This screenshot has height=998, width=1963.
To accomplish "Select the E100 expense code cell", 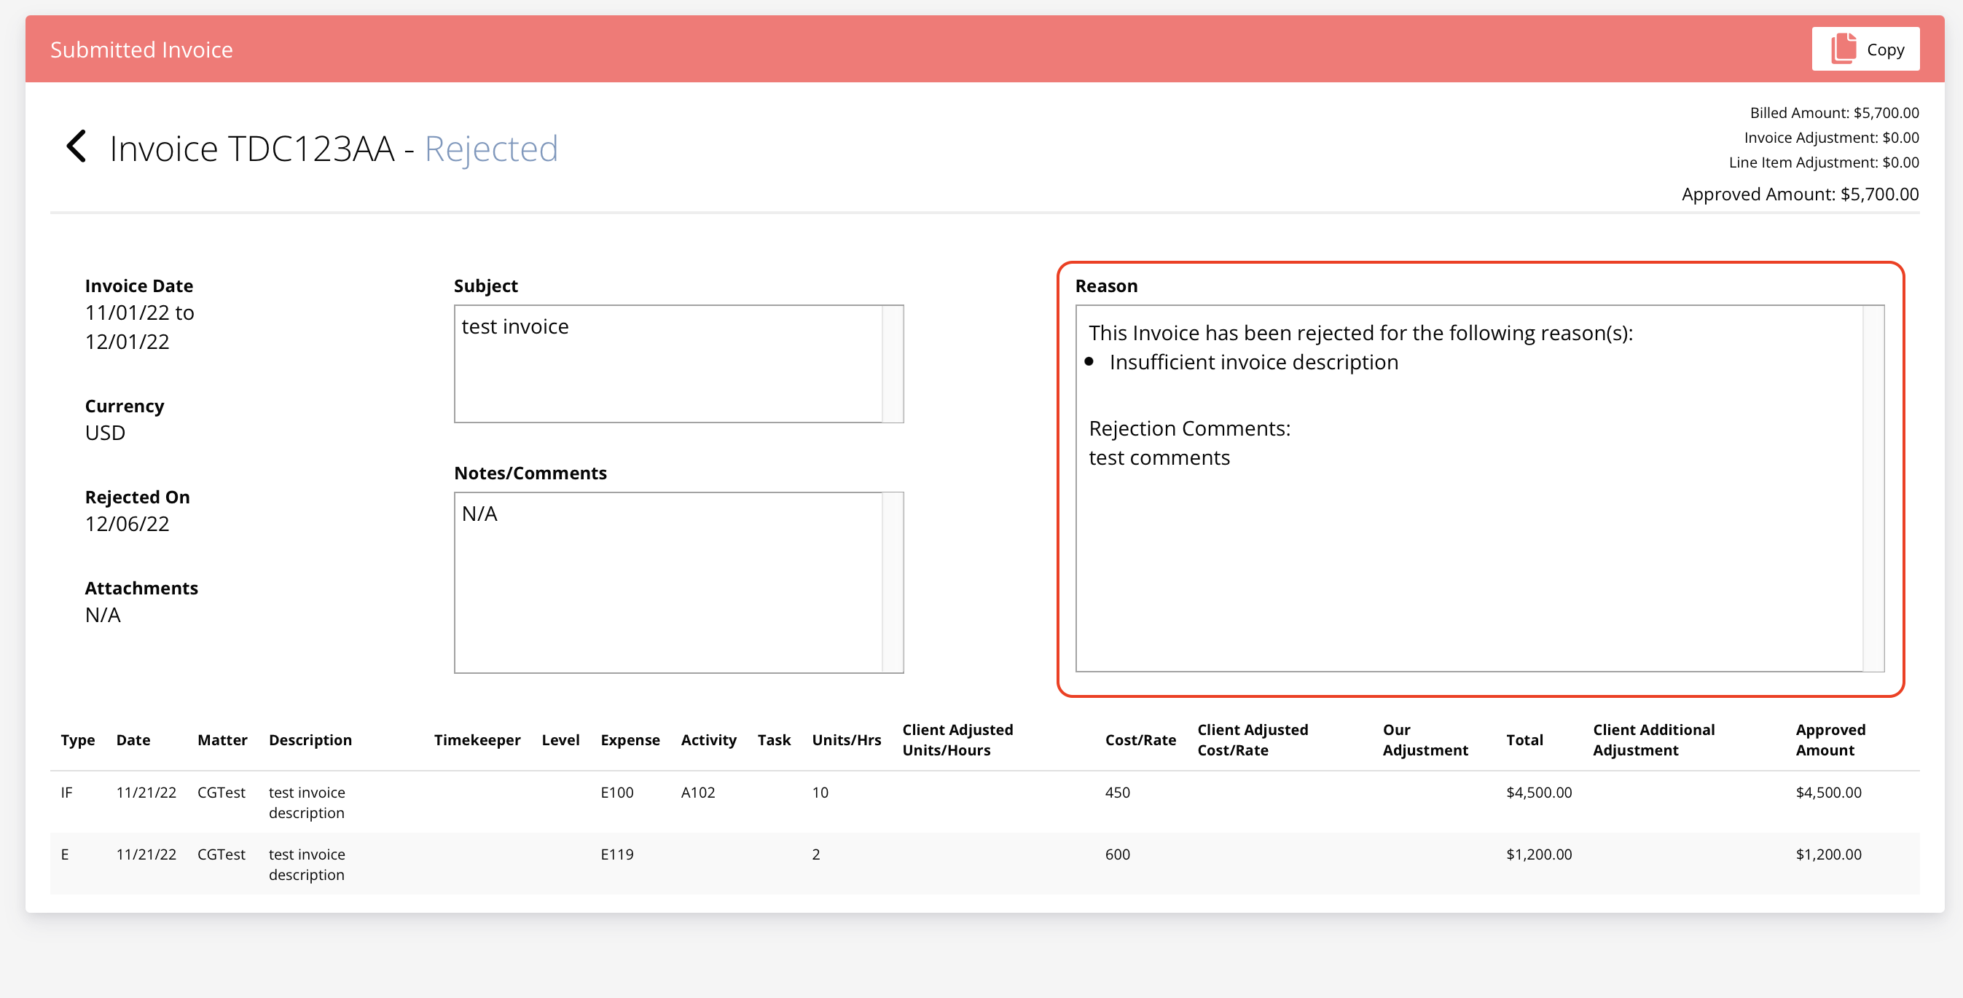I will [616, 793].
